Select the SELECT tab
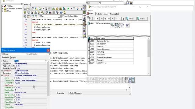The image size is (195, 109). pos(91,14)
